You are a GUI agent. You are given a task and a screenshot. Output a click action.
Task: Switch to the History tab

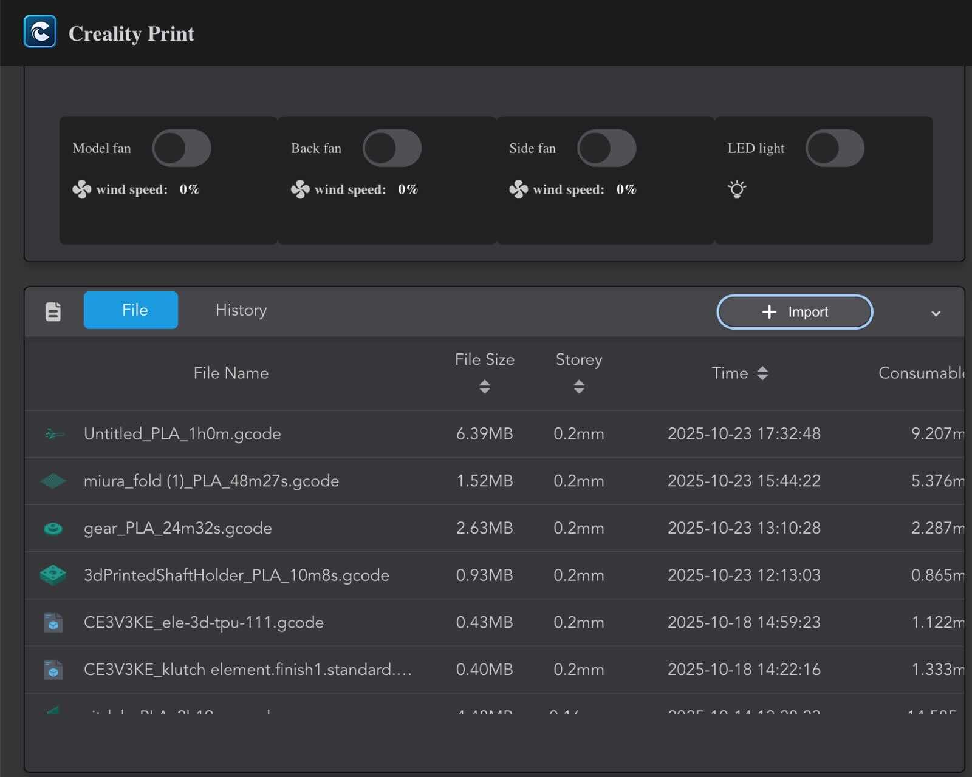pyautogui.click(x=241, y=310)
